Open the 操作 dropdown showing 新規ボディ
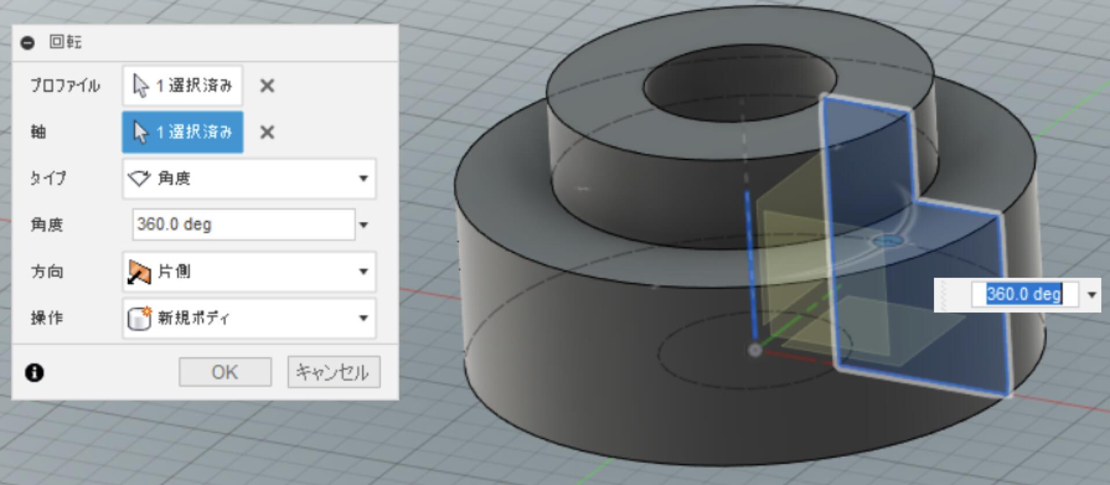Image resolution: width=1110 pixels, height=485 pixels. click(249, 318)
